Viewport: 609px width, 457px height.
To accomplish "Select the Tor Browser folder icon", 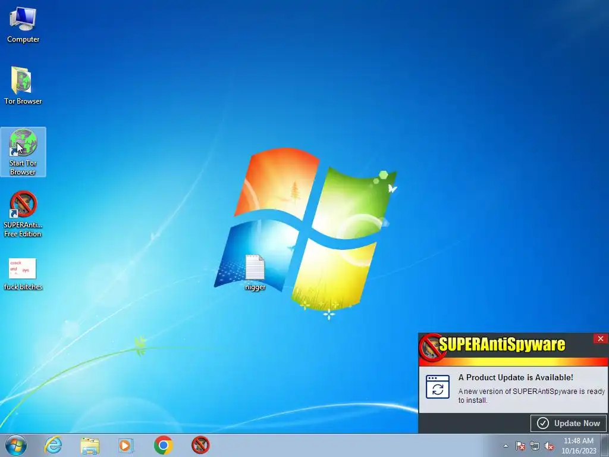I will click(x=23, y=86).
